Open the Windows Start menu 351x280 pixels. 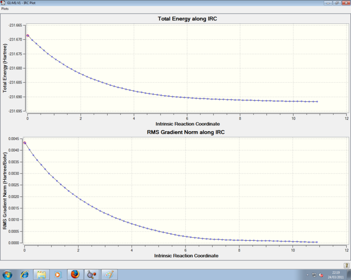7,274
